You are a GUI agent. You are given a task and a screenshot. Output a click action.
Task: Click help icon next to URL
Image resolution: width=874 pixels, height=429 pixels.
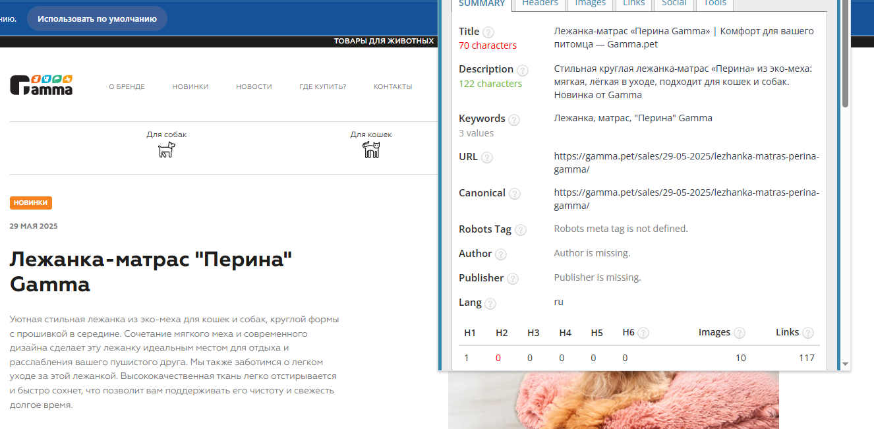[x=486, y=157]
